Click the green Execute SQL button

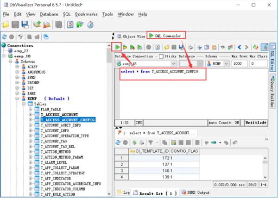coord(118,47)
